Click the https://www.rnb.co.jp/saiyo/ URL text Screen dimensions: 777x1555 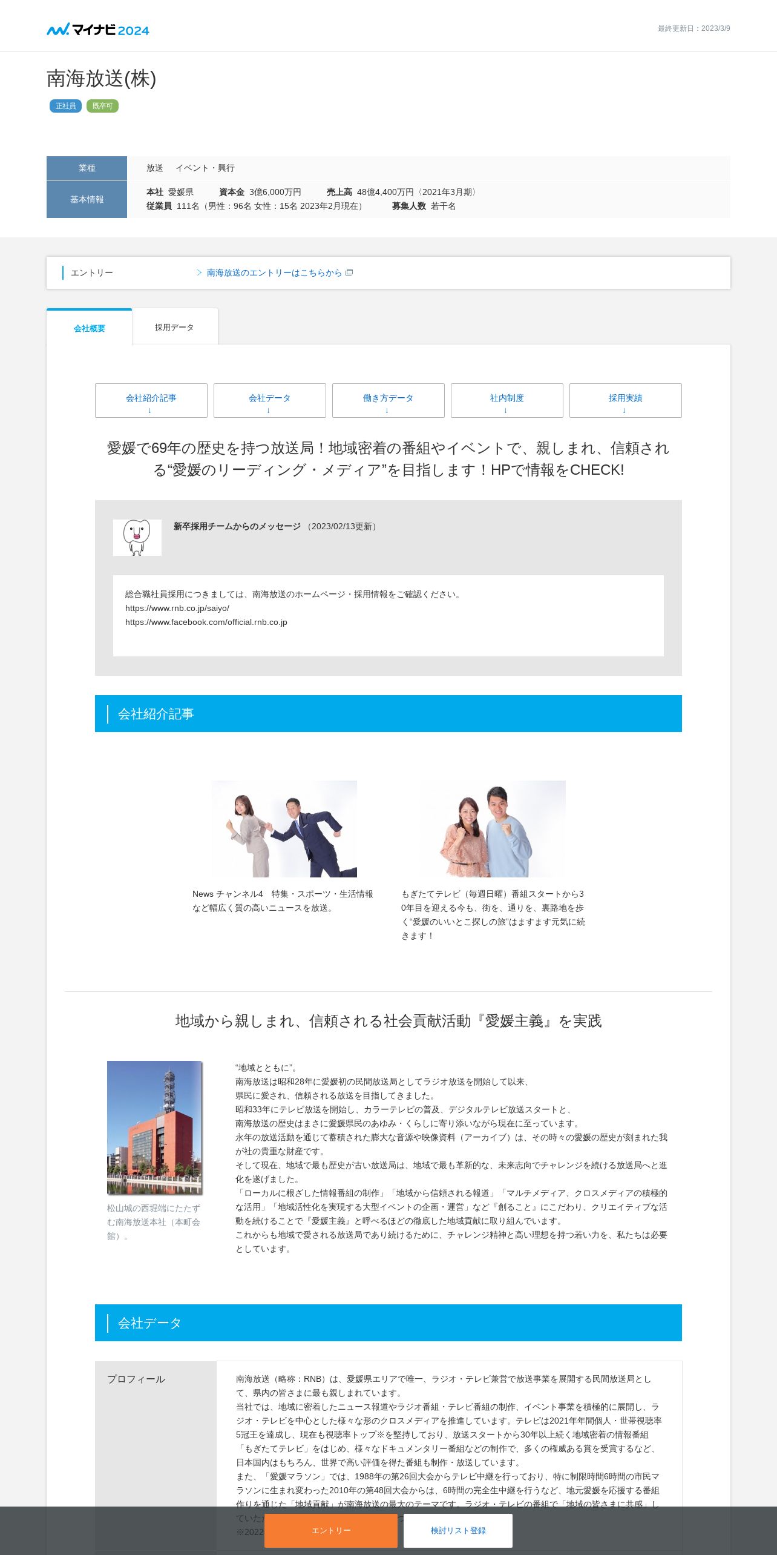point(177,608)
